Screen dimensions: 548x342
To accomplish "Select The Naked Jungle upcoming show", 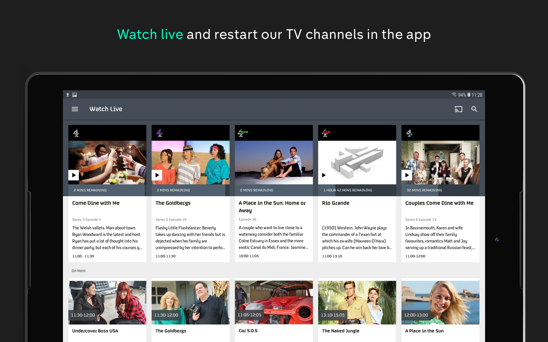I will 357,302.
